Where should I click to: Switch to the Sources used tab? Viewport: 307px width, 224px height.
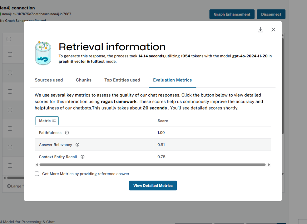coord(49,80)
